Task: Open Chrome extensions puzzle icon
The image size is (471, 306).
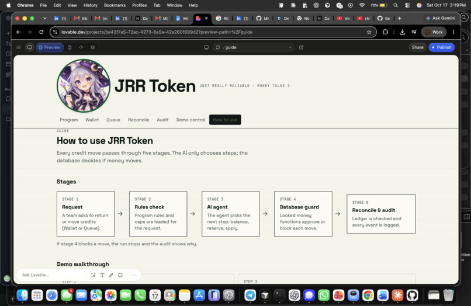Action: tap(385, 32)
